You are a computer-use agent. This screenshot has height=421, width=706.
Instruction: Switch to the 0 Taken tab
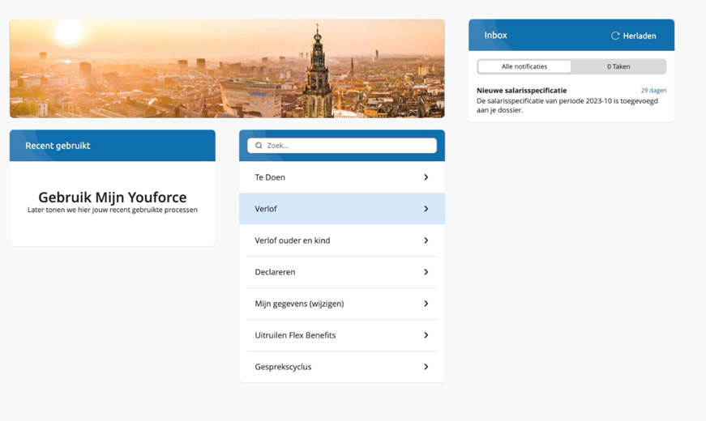(618, 66)
